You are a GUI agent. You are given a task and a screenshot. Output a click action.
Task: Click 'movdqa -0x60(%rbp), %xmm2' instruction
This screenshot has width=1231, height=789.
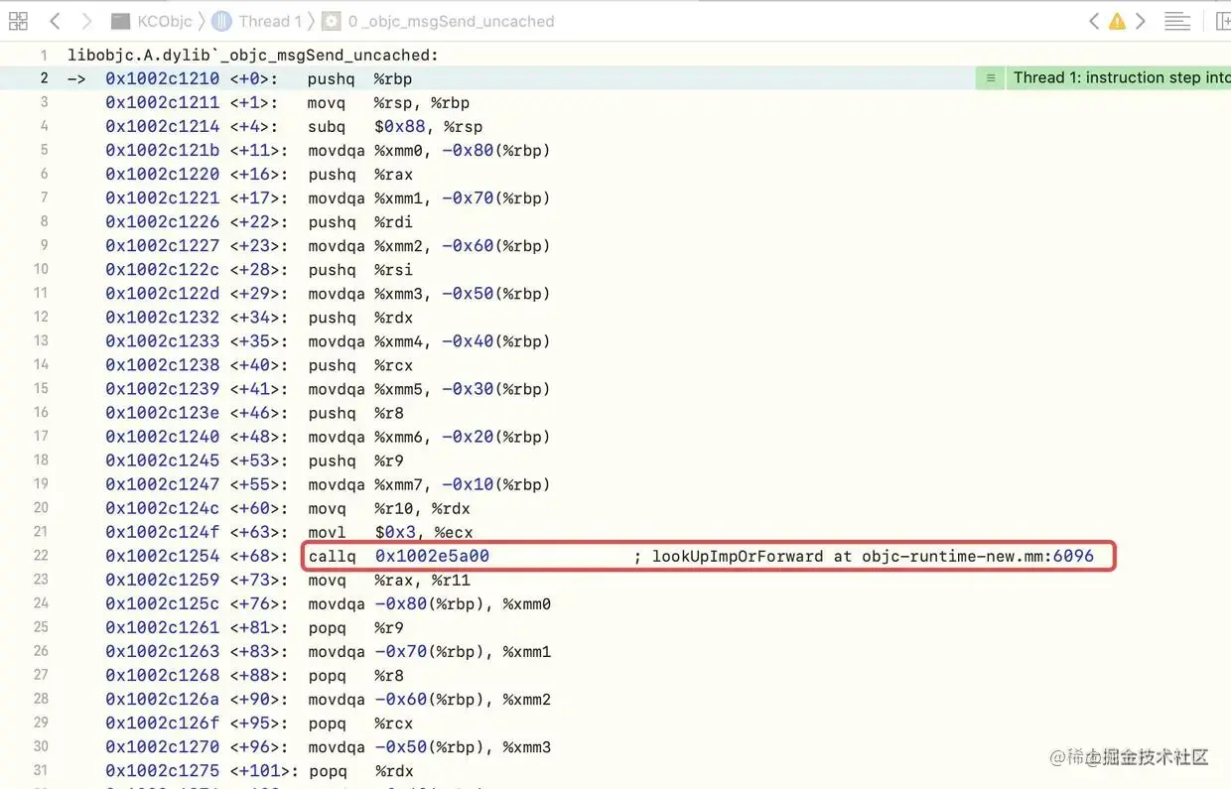pyautogui.click(x=429, y=699)
